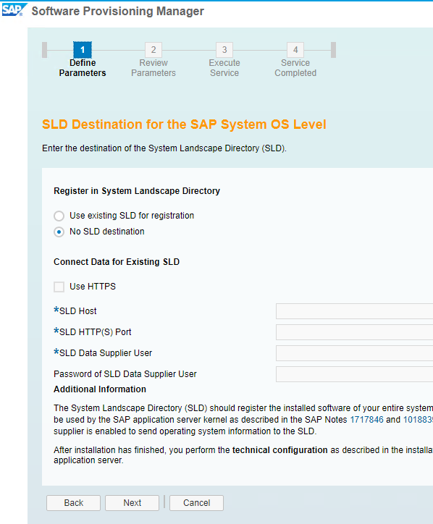Focus the SLD Host input field
The image size is (433, 524).
point(354,311)
